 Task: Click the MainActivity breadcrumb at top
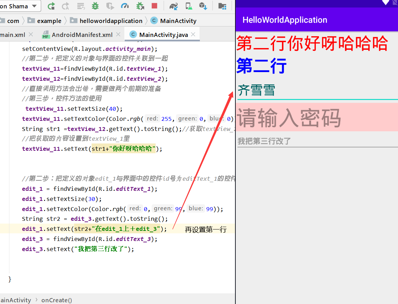(x=174, y=21)
